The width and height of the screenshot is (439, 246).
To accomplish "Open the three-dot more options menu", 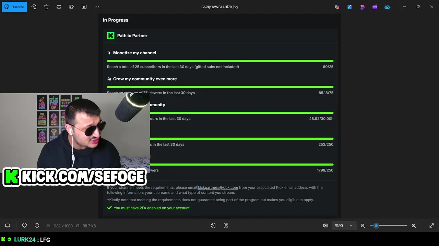I will [97, 7].
